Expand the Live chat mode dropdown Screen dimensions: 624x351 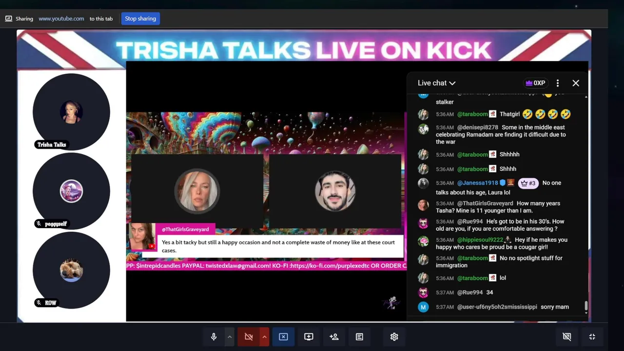pos(437,83)
